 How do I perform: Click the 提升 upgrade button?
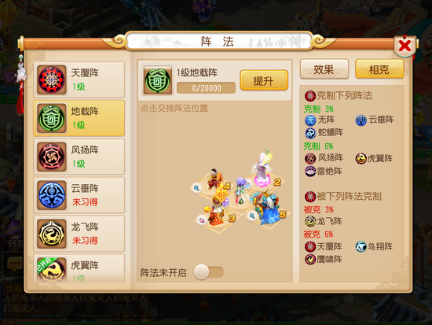pyautogui.click(x=264, y=80)
